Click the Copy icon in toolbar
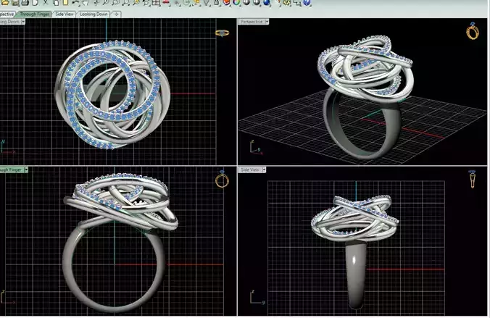490x318 pixels. pyautogui.click(x=56, y=3)
